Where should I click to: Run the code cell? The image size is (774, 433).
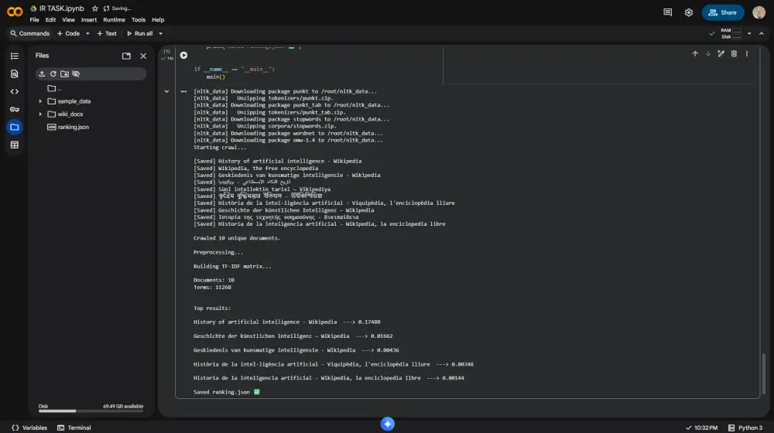point(183,55)
